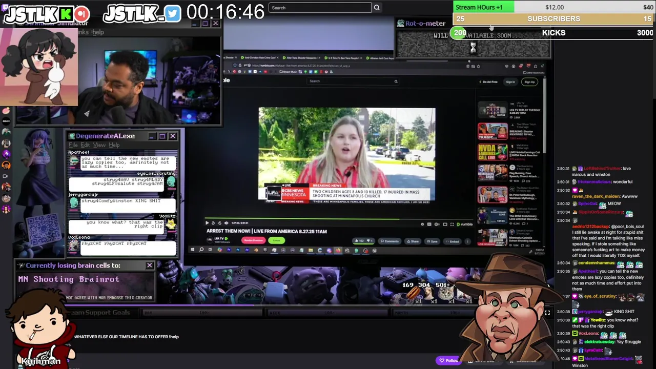Viewport: 656px width, 369px height.
Task: Focus the top Search input field
Action: pos(319,8)
